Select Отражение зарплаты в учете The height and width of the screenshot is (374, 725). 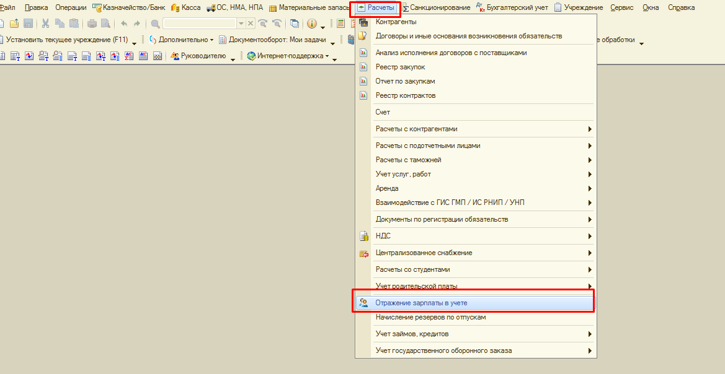[x=421, y=303]
